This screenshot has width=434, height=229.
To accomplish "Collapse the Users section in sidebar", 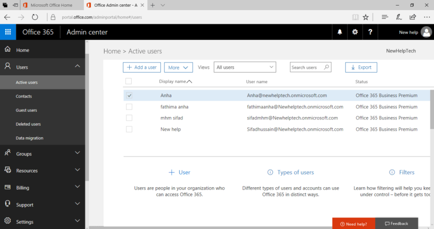I will point(78,66).
